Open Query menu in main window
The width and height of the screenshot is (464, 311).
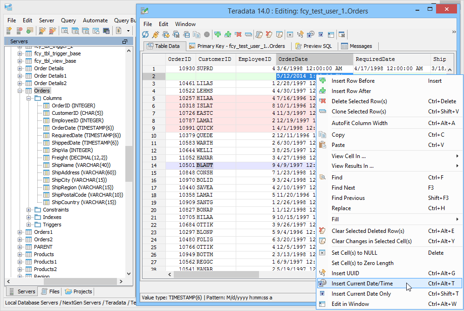tap(68, 20)
